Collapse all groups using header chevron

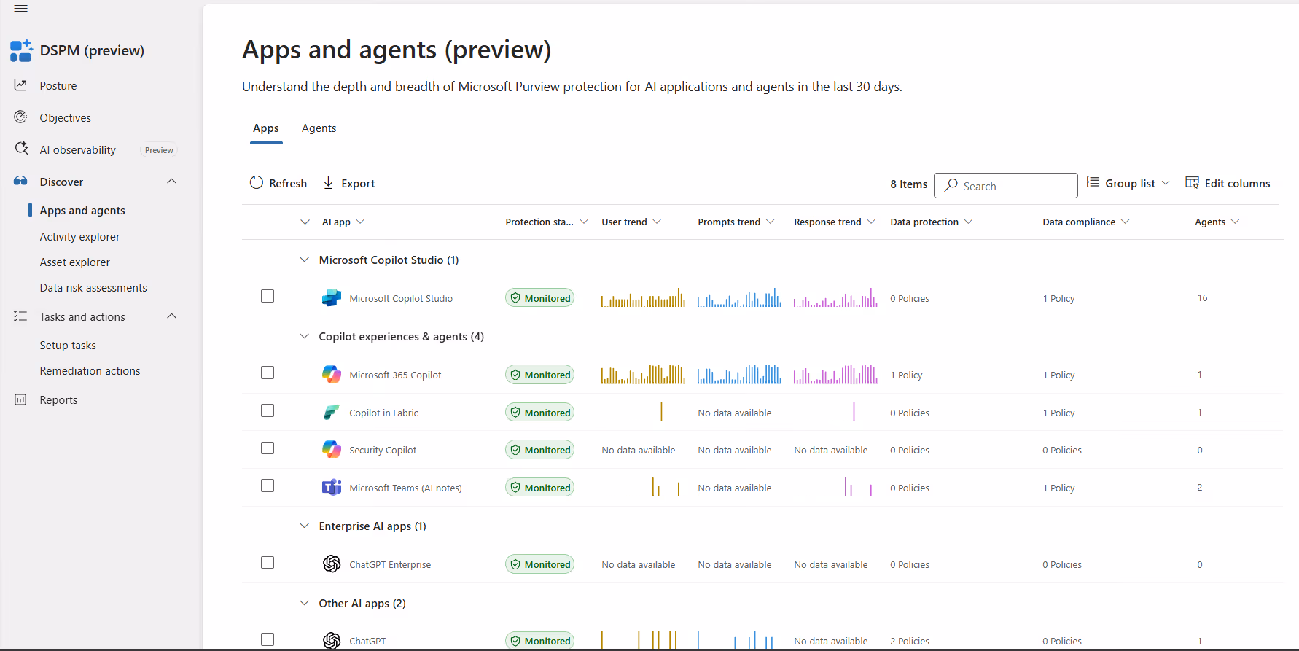[x=305, y=222]
